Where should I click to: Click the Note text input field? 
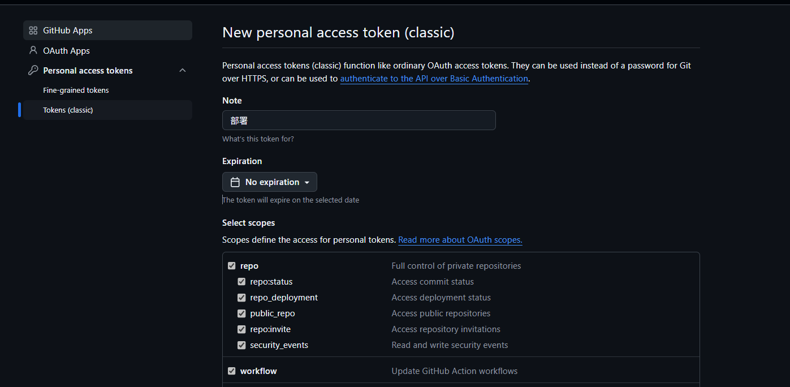pyautogui.click(x=359, y=121)
